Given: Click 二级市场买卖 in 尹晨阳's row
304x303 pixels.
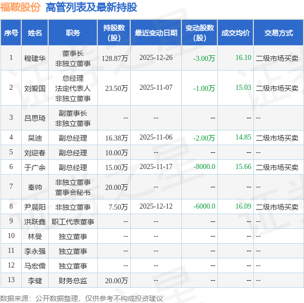Looking at the screenshot, I should click(277, 207).
